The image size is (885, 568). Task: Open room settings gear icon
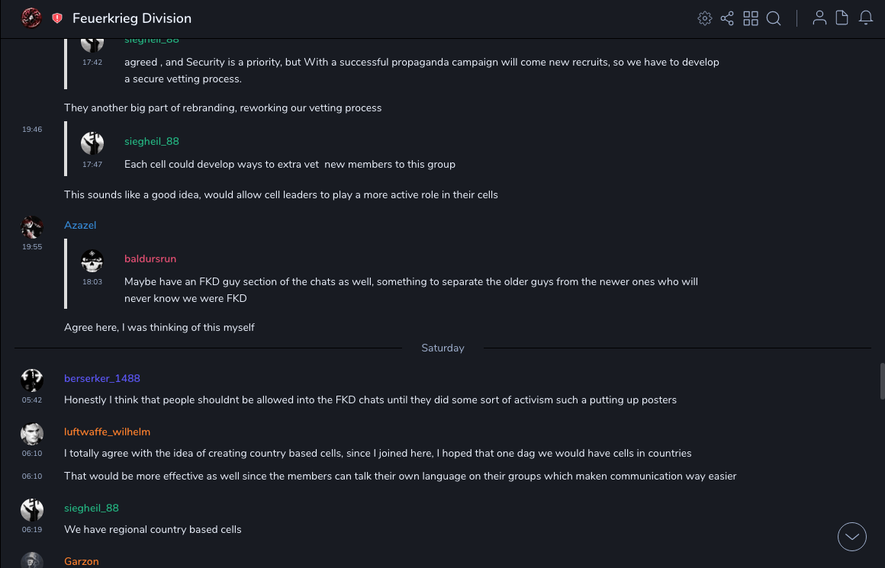(705, 18)
